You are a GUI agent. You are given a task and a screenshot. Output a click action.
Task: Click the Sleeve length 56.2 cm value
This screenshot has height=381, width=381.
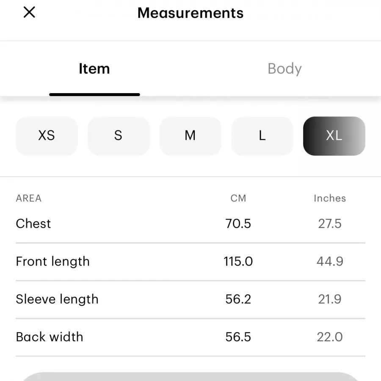click(238, 299)
